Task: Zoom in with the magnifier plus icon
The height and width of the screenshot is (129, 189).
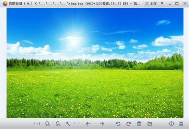Action: point(47,124)
